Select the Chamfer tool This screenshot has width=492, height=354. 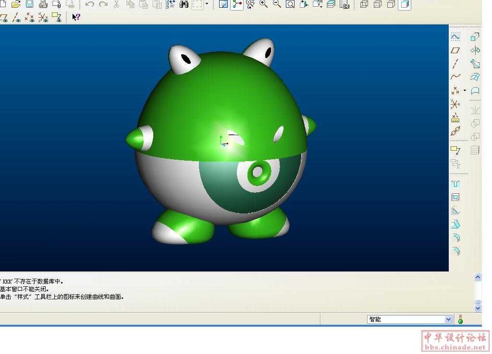pos(455,251)
